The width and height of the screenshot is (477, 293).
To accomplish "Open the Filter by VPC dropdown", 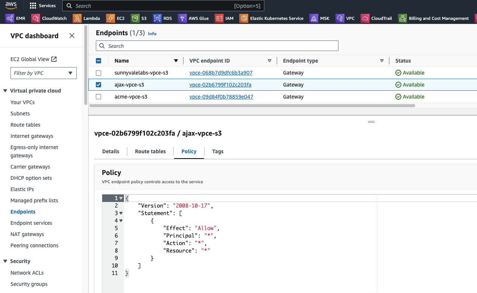I will (43, 73).
